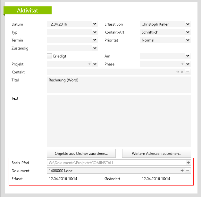Open the Erfasst von dropdown showing Christoph Keller
The width and height of the screenshot is (201, 197).
188,24
